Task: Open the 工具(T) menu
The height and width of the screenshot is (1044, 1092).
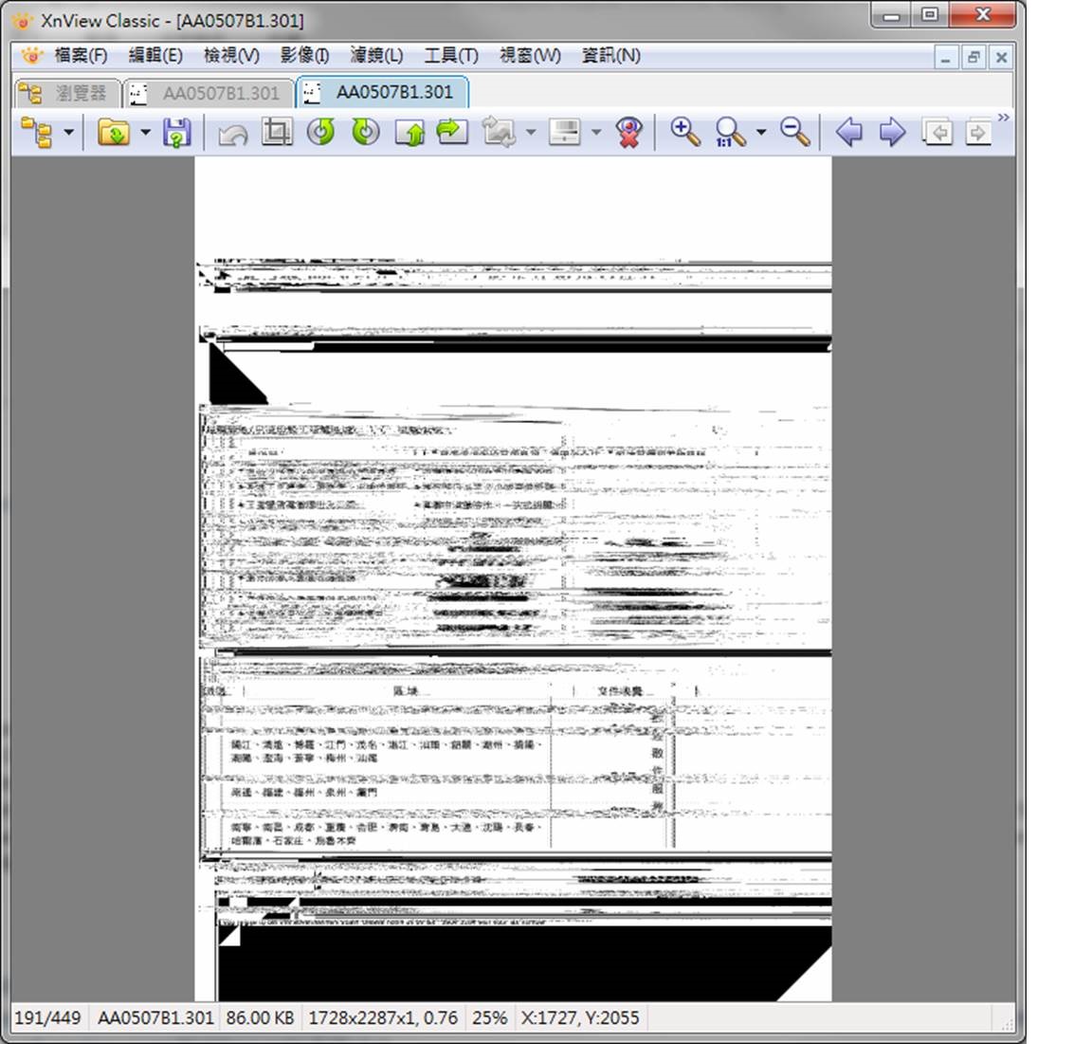Action: click(451, 56)
